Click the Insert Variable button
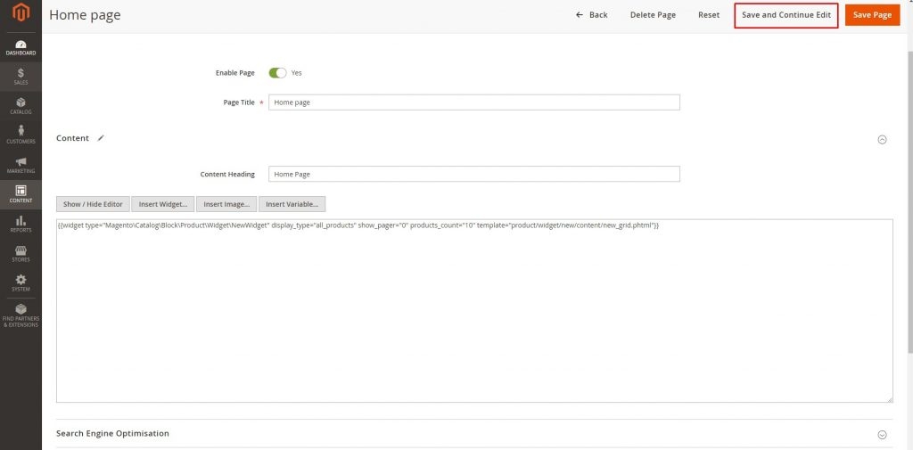 [292, 204]
